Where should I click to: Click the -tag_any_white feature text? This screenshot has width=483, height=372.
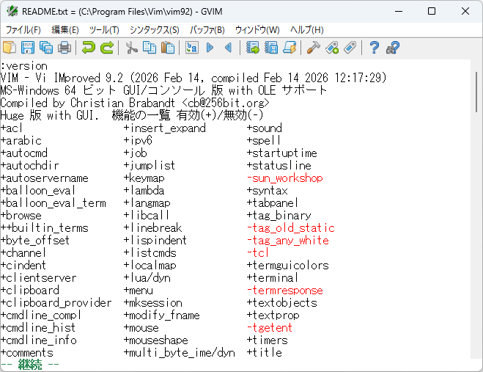click(x=288, y=240)
